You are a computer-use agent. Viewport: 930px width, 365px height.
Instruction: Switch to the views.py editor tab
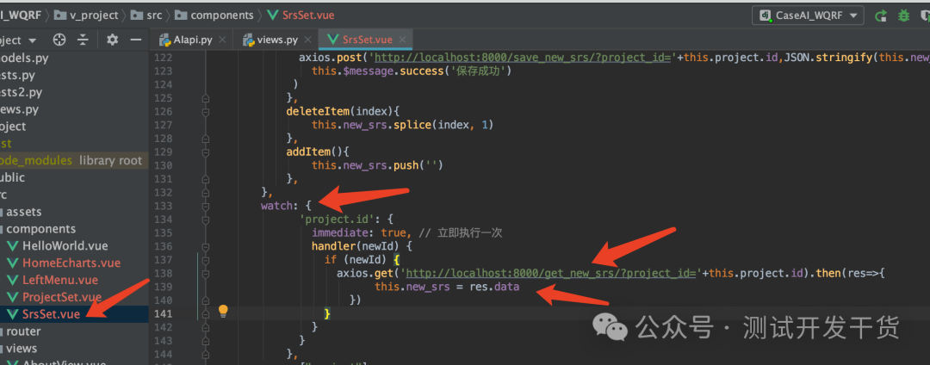click(x=277, y=40)
